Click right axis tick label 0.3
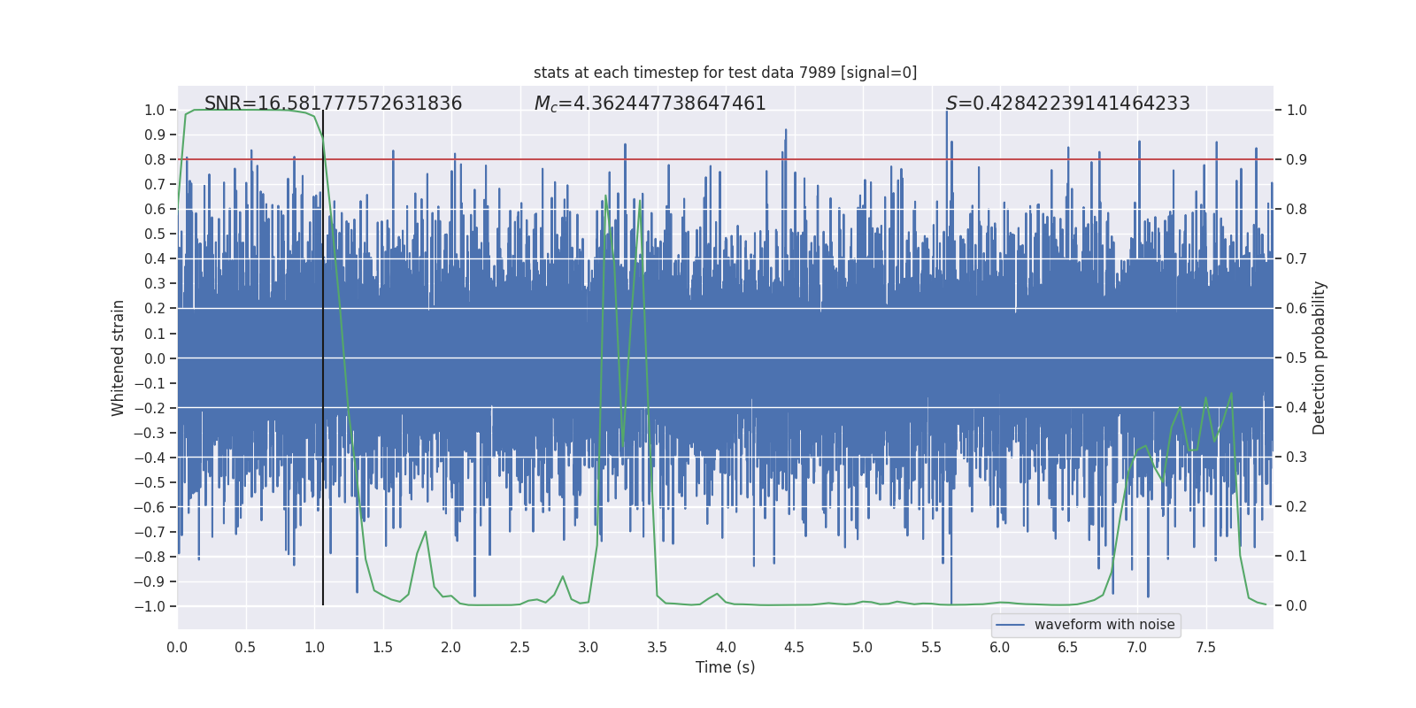This screenshot has height=708, width=1416. click(1297, 458)
